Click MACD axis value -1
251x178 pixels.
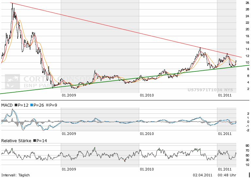[247, 126]
